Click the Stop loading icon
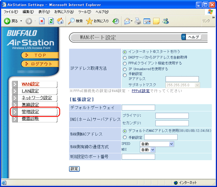 point(42,21)
